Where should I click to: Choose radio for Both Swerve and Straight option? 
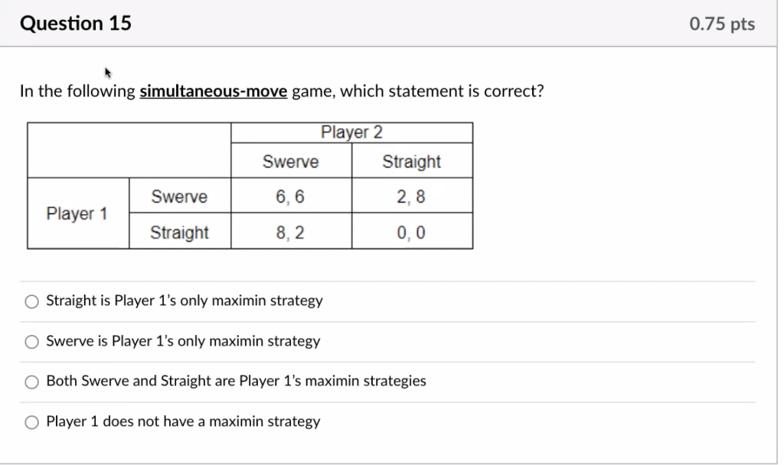tap(32, 382)
